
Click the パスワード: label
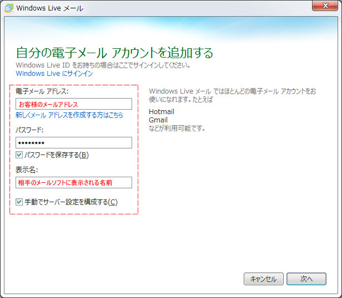click(29, 130)
